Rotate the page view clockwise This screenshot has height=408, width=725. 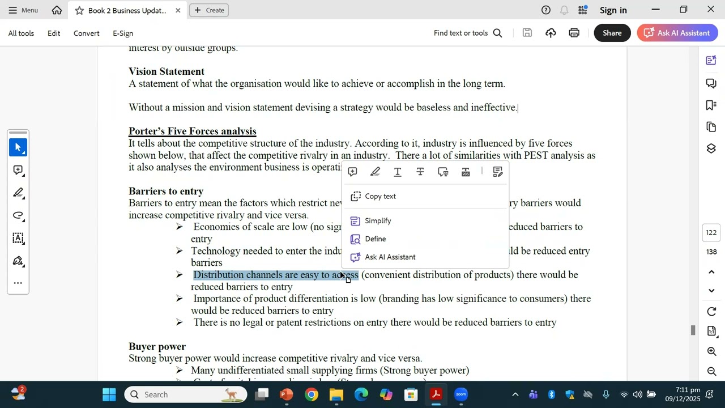coord(712,312)
